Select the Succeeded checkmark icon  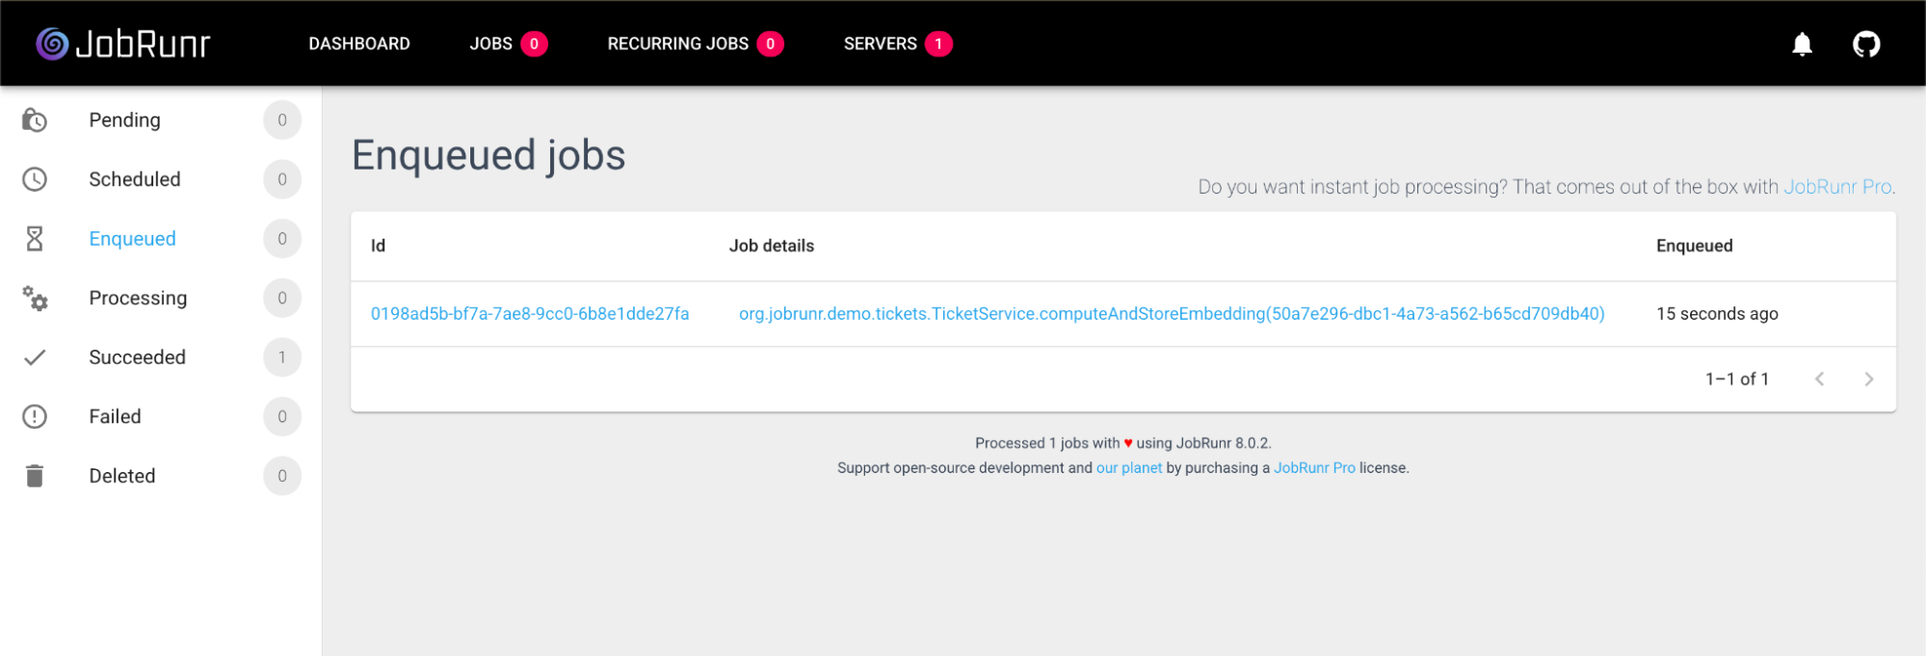pyautogui.click(x=35, y=357)
